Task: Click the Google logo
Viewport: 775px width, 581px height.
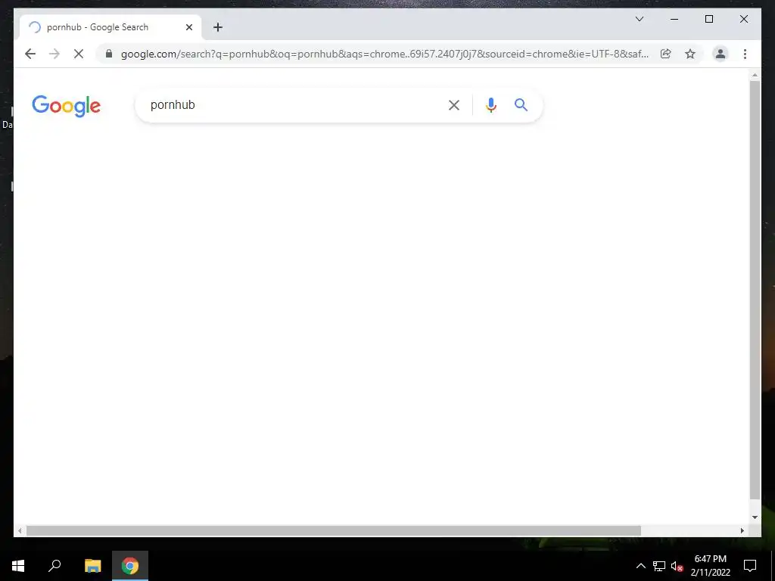Action: point(67,106)
